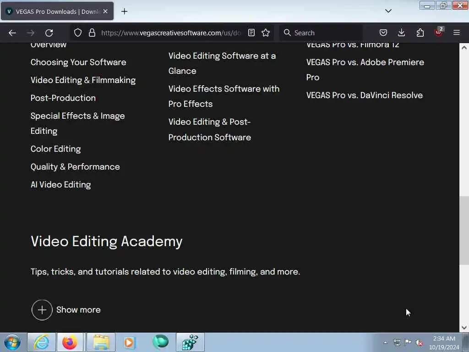
Task: Open Video Effects Software with Pro Effects
Action: point(224,96)
